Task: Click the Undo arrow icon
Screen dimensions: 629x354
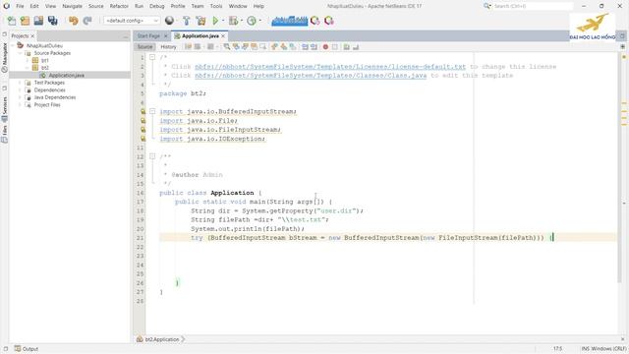Action: 74,21
